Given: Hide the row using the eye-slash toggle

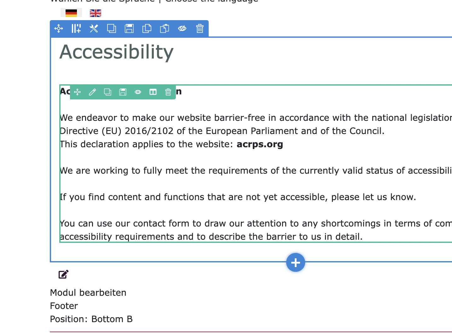Looking at the screenshot, I should pyautogui.click(x=182, y=28).
